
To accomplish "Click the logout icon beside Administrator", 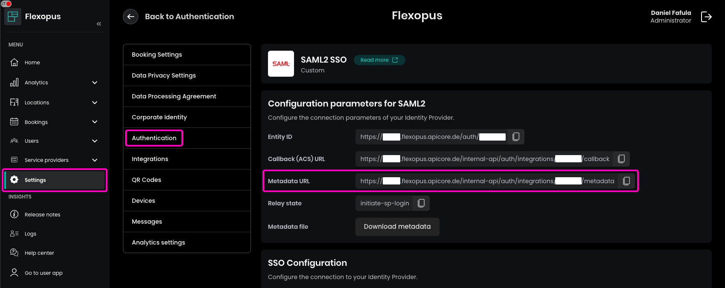I will tap(706, 17).
